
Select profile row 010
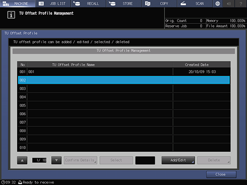(124, 147)
